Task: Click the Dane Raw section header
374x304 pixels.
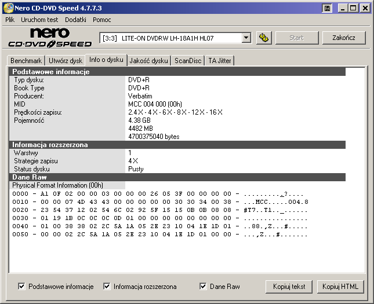Action: (x=177, y=177)
